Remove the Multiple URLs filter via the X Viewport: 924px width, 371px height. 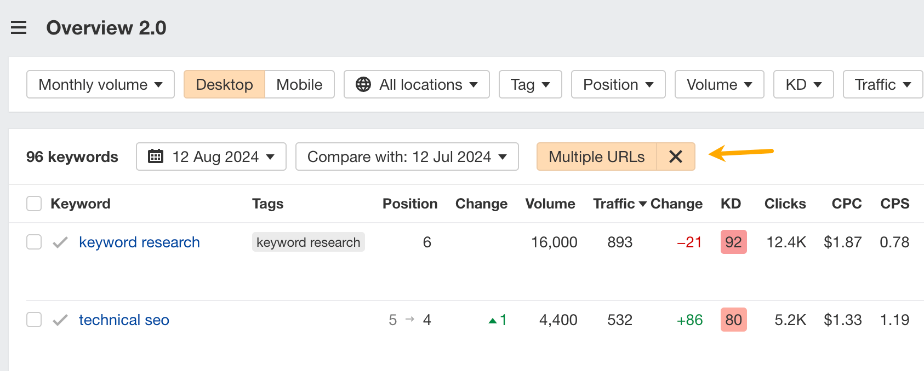pos(675,156)
